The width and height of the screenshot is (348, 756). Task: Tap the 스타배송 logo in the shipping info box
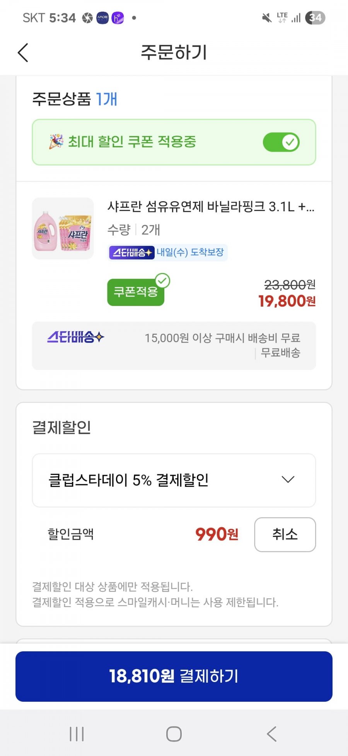76,337
